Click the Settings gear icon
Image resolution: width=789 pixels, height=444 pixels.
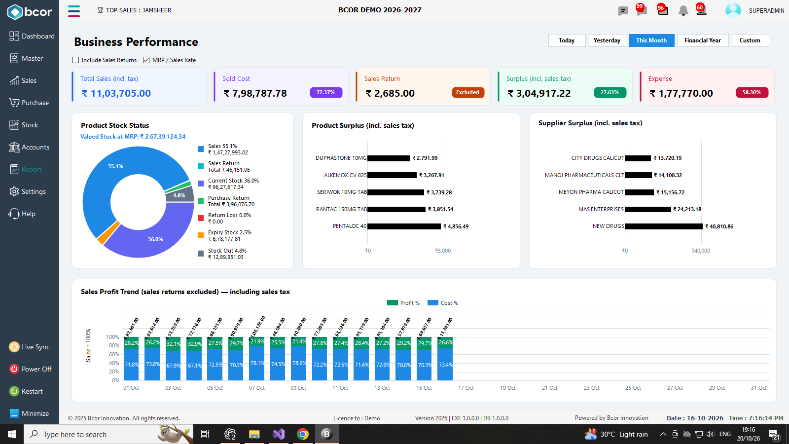tap(14, 191)
